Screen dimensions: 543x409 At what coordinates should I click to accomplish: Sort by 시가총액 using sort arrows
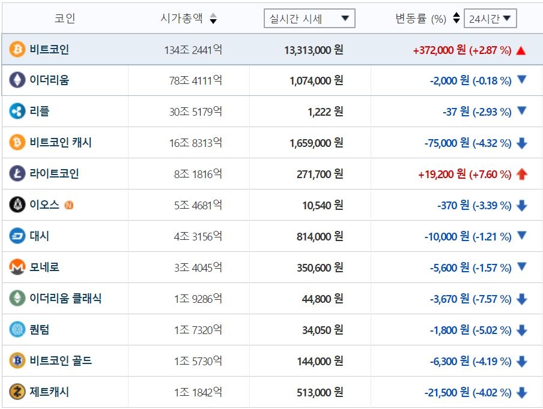(x=213, y=19)
